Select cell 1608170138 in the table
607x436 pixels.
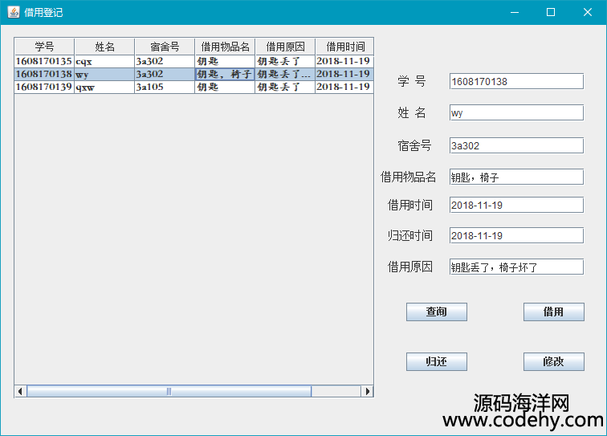(44, 74)
